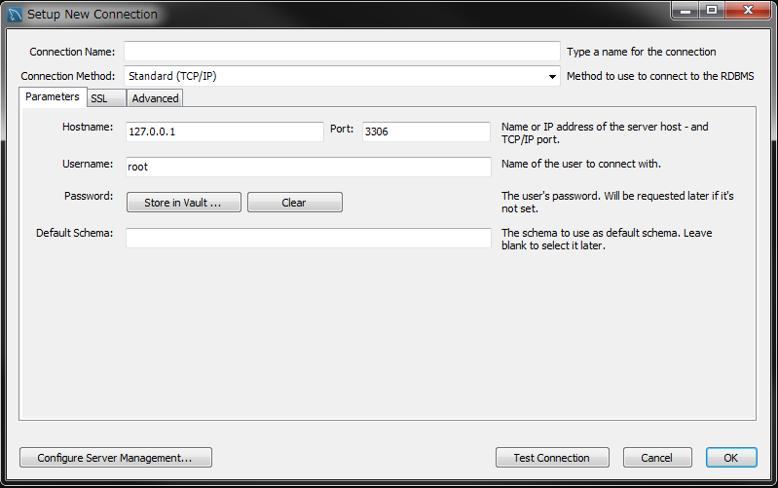This screenshot has width=778, height=488.
Task: Focus the Hostname field showing 127.0.0.1
Action: 224,131
